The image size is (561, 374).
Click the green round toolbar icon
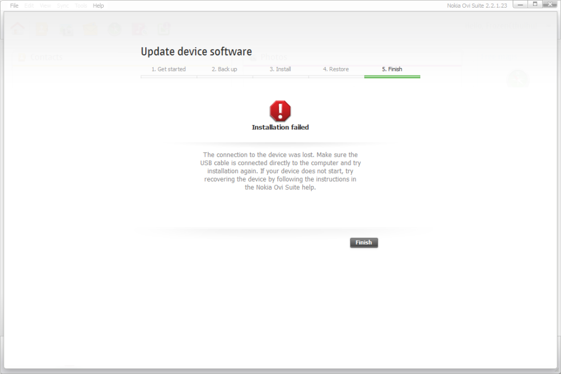click(x=115, y=29)
